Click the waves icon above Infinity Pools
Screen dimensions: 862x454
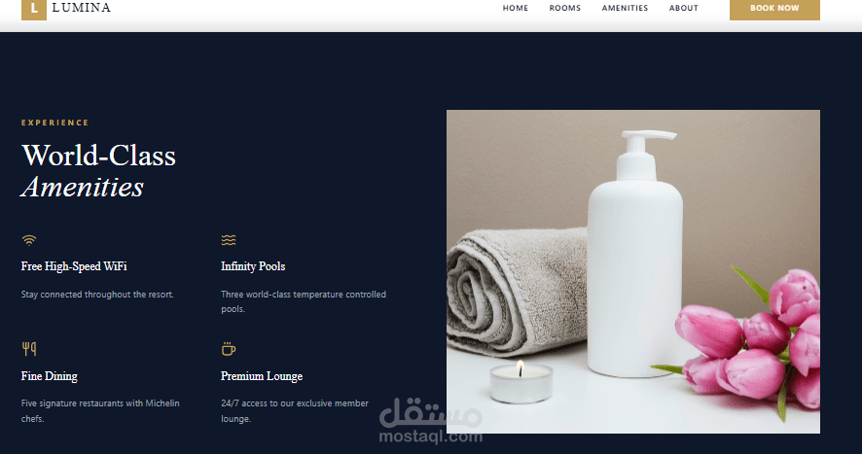pos(228,240)
